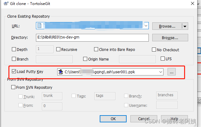
Task: Click the SVN From checkbox
Action: (20, 105)
